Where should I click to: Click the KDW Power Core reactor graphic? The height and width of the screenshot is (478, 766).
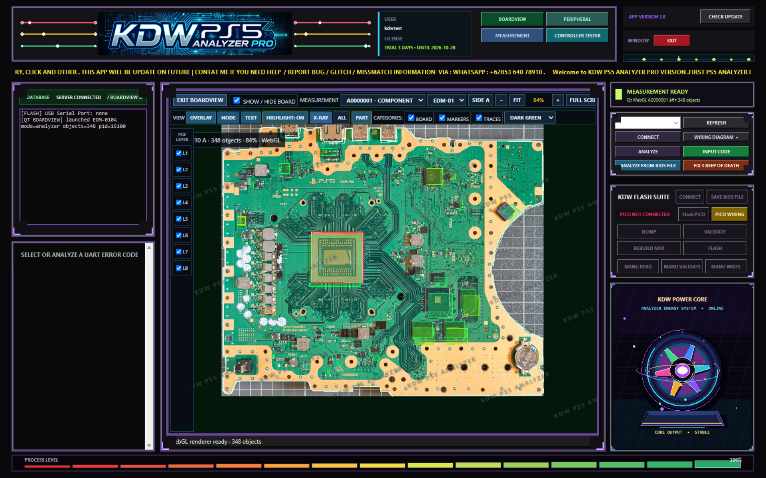[x=682, y=371]
